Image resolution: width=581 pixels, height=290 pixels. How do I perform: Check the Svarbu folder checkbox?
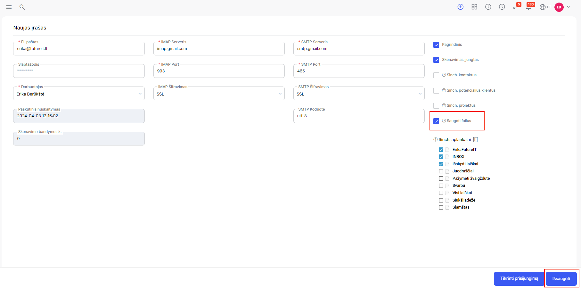tap(441, 186)
